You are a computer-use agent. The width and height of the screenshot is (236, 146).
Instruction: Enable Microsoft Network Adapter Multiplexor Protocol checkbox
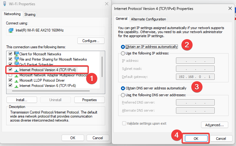11,75
